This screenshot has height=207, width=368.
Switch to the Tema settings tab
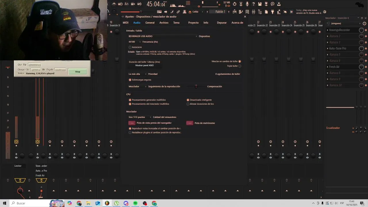click(x=176, y=23)
